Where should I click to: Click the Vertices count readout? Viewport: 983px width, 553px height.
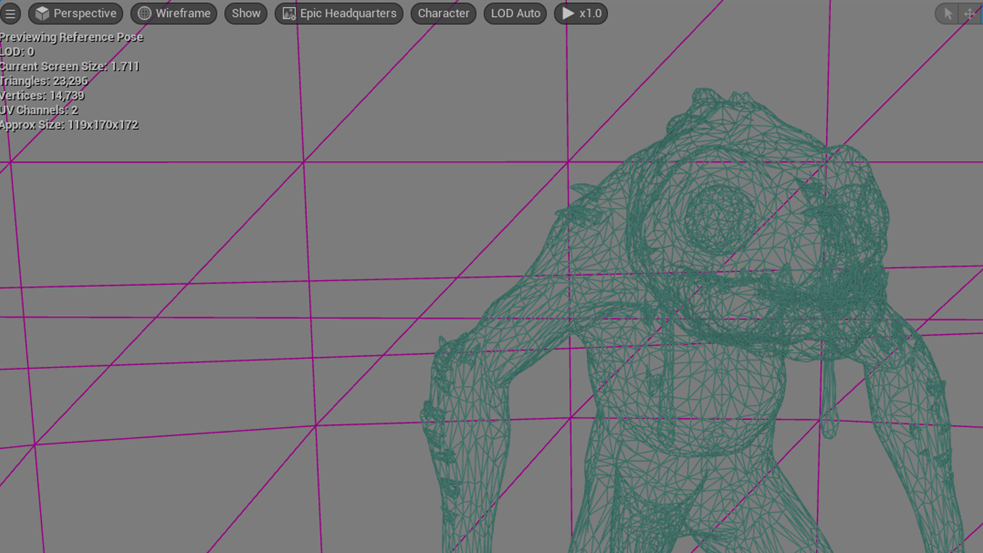[42, 96]
